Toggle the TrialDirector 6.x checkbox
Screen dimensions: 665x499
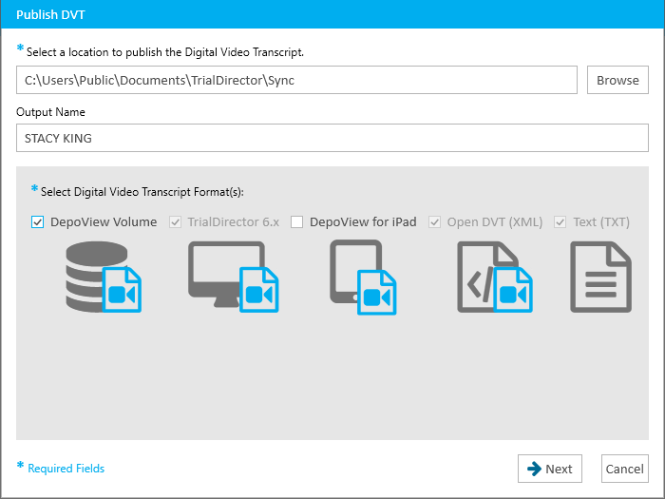tap(175, 221)
